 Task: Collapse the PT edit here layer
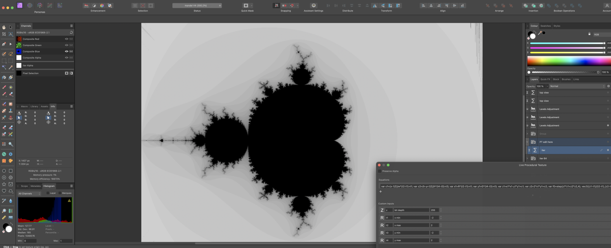click(527, 142)
